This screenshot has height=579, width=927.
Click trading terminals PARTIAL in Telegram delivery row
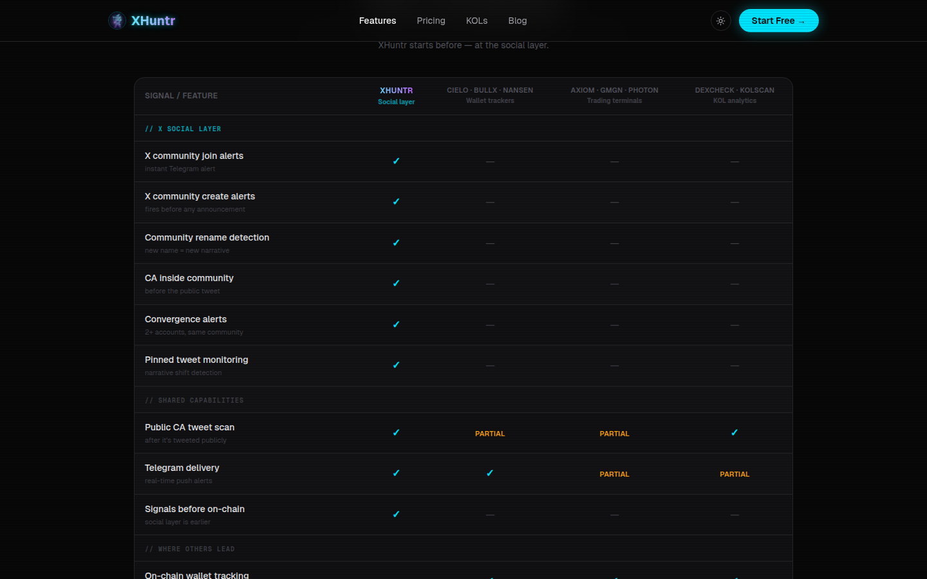614,474
